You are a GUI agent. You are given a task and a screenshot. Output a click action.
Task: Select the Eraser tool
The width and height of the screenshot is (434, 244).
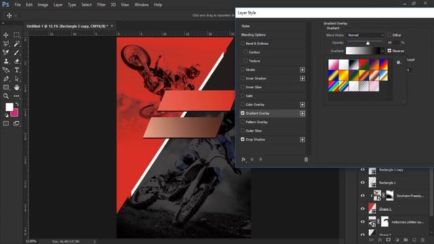pos(16,61)
